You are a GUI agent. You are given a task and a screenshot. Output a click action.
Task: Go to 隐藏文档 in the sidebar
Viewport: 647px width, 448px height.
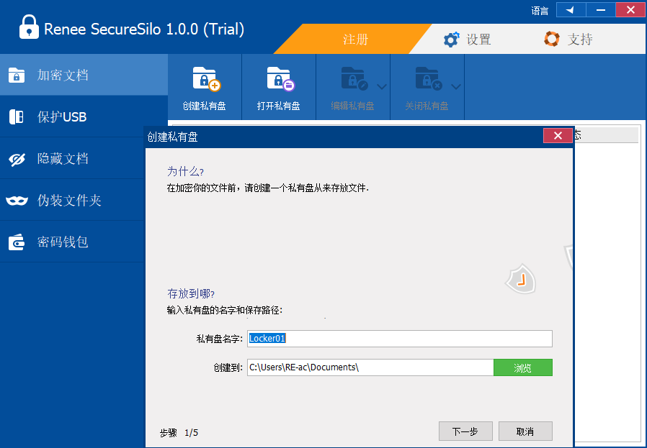(73, 158)
